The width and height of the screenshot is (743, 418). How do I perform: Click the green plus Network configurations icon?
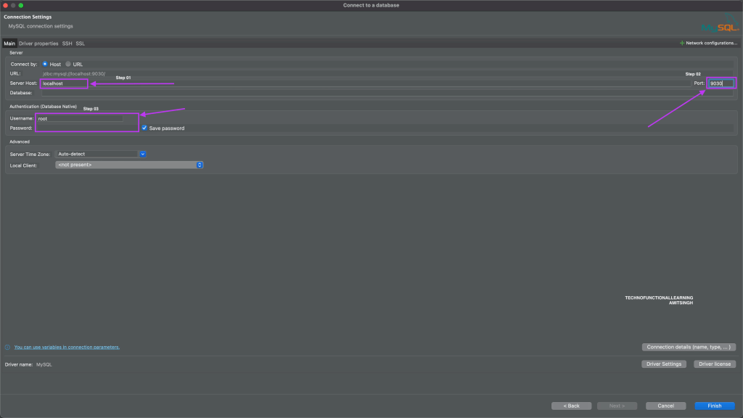pyautogui.click(x=681, y=44)
